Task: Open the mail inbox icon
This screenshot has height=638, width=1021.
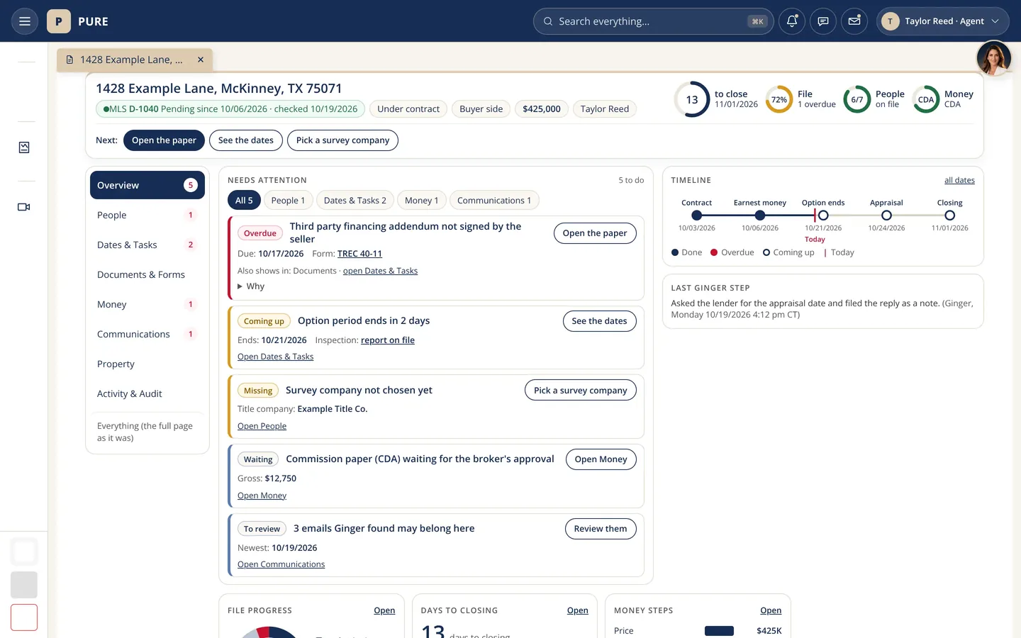Action: 854,21
